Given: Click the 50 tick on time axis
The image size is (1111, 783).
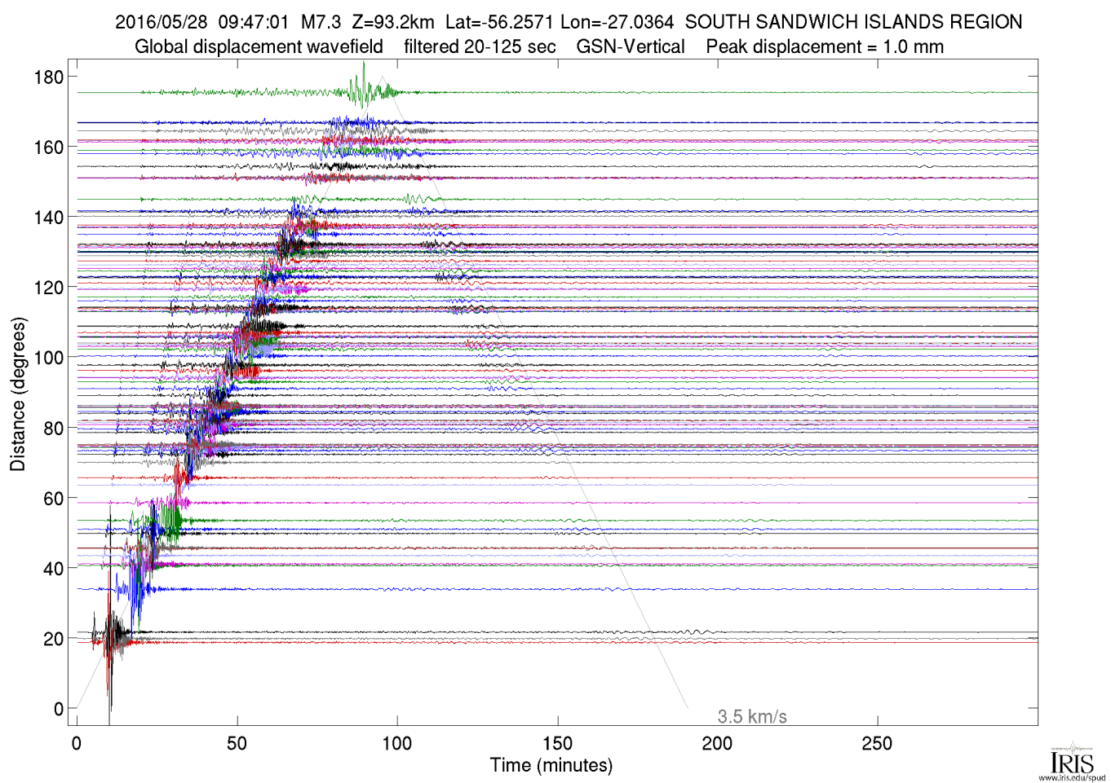Looking at the screenshot, I should 237,743.
